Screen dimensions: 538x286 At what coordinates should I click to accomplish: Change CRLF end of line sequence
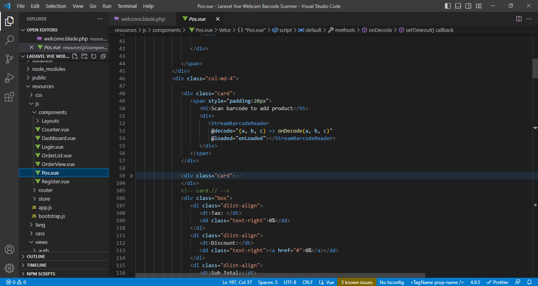click(308, 282)
